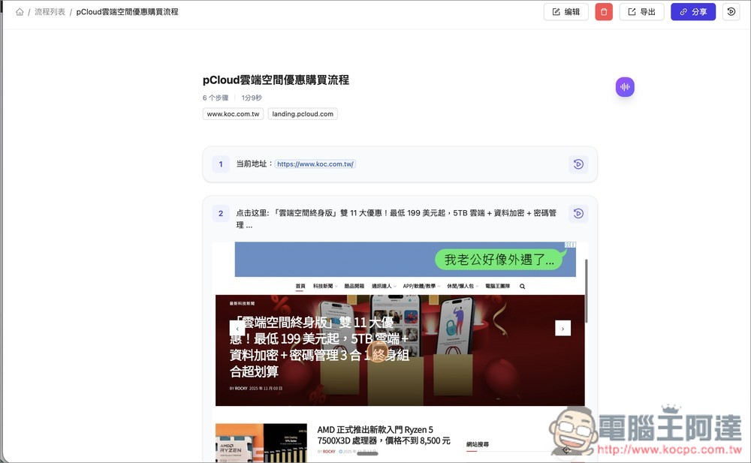Expand the 科技新聞 dropdown menu
Image resolution: width=751 pixels, height=463 pixels.
(x=324, y=286)
